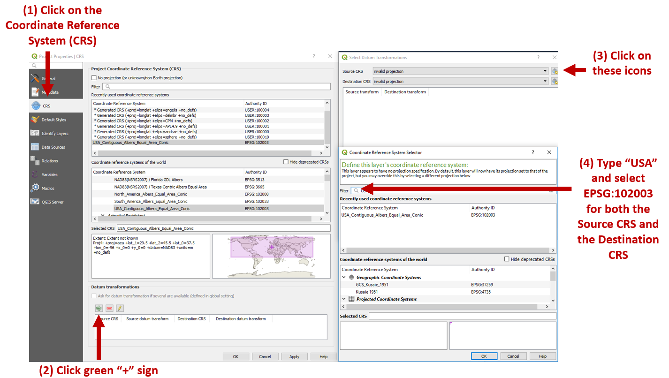The width and height of the screenshot is (669, 378).
Task: Click Destination datum transform column header
Action: tap(241, 319)
